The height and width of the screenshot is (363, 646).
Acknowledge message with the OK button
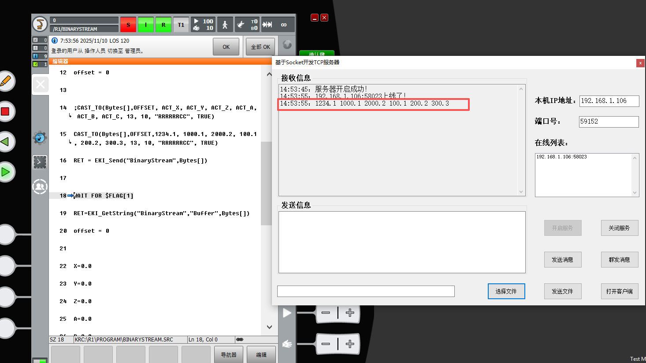tap(226, 47)
